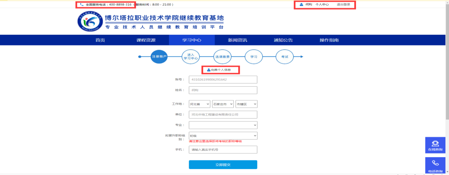449x175 pixels.
Task: Click the 手机 phone number input field
Action: pyautogui.click(x=223, y=150)
